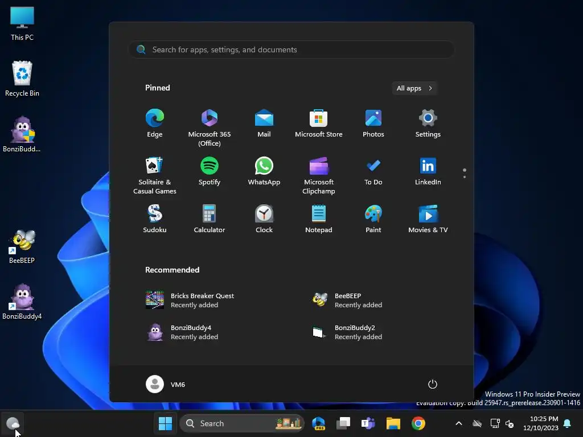Image resolution: width=583 pixels, height=437 pixels.
Task: Launch Microsoft 365 (Office)
Action: point(210,127)
